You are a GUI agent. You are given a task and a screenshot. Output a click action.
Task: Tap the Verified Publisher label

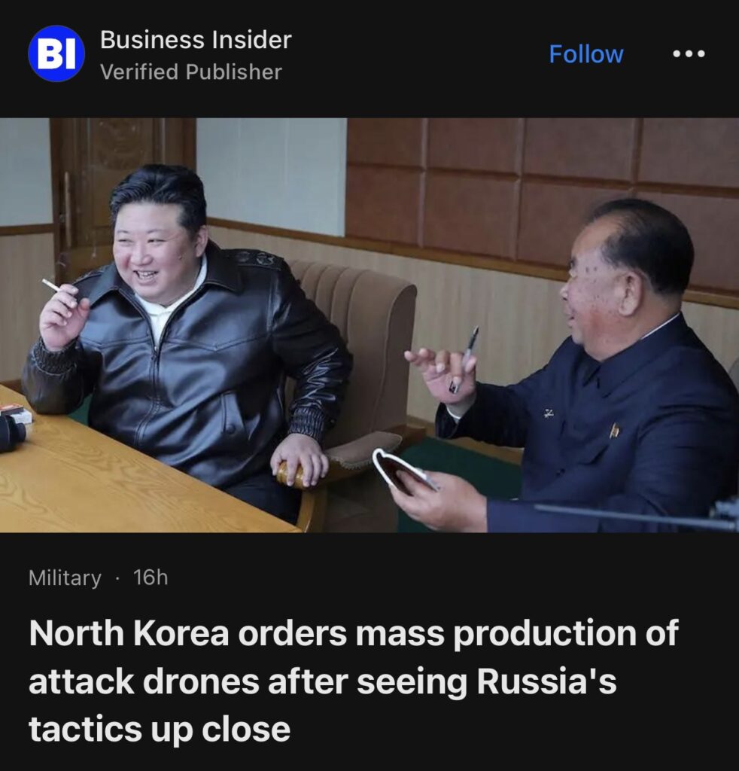click(190, 72)
